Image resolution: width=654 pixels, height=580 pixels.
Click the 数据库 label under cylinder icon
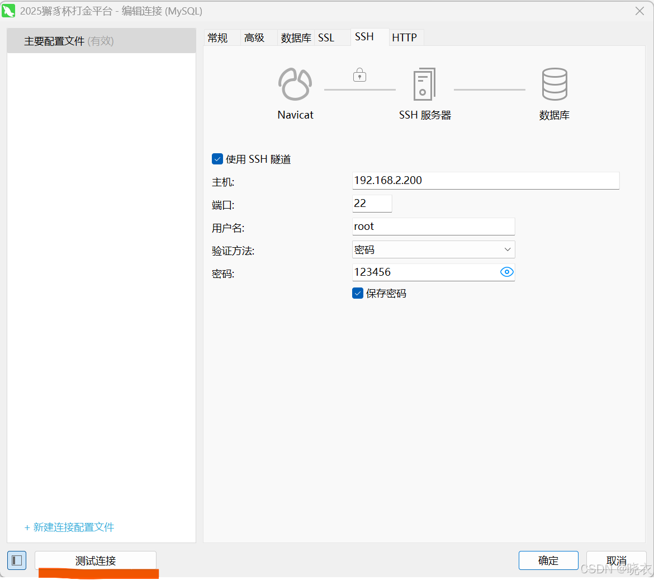click(x=555, y=115)
